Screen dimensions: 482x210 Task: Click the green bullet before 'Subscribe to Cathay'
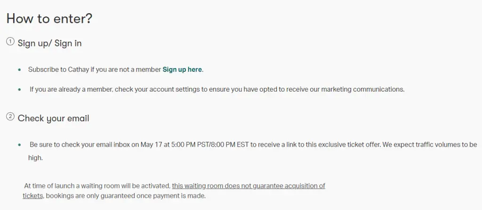pyautogui.click(x=19, y=70)
